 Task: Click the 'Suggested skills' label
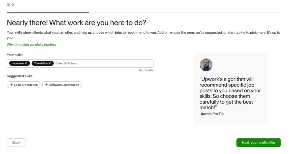20,76
